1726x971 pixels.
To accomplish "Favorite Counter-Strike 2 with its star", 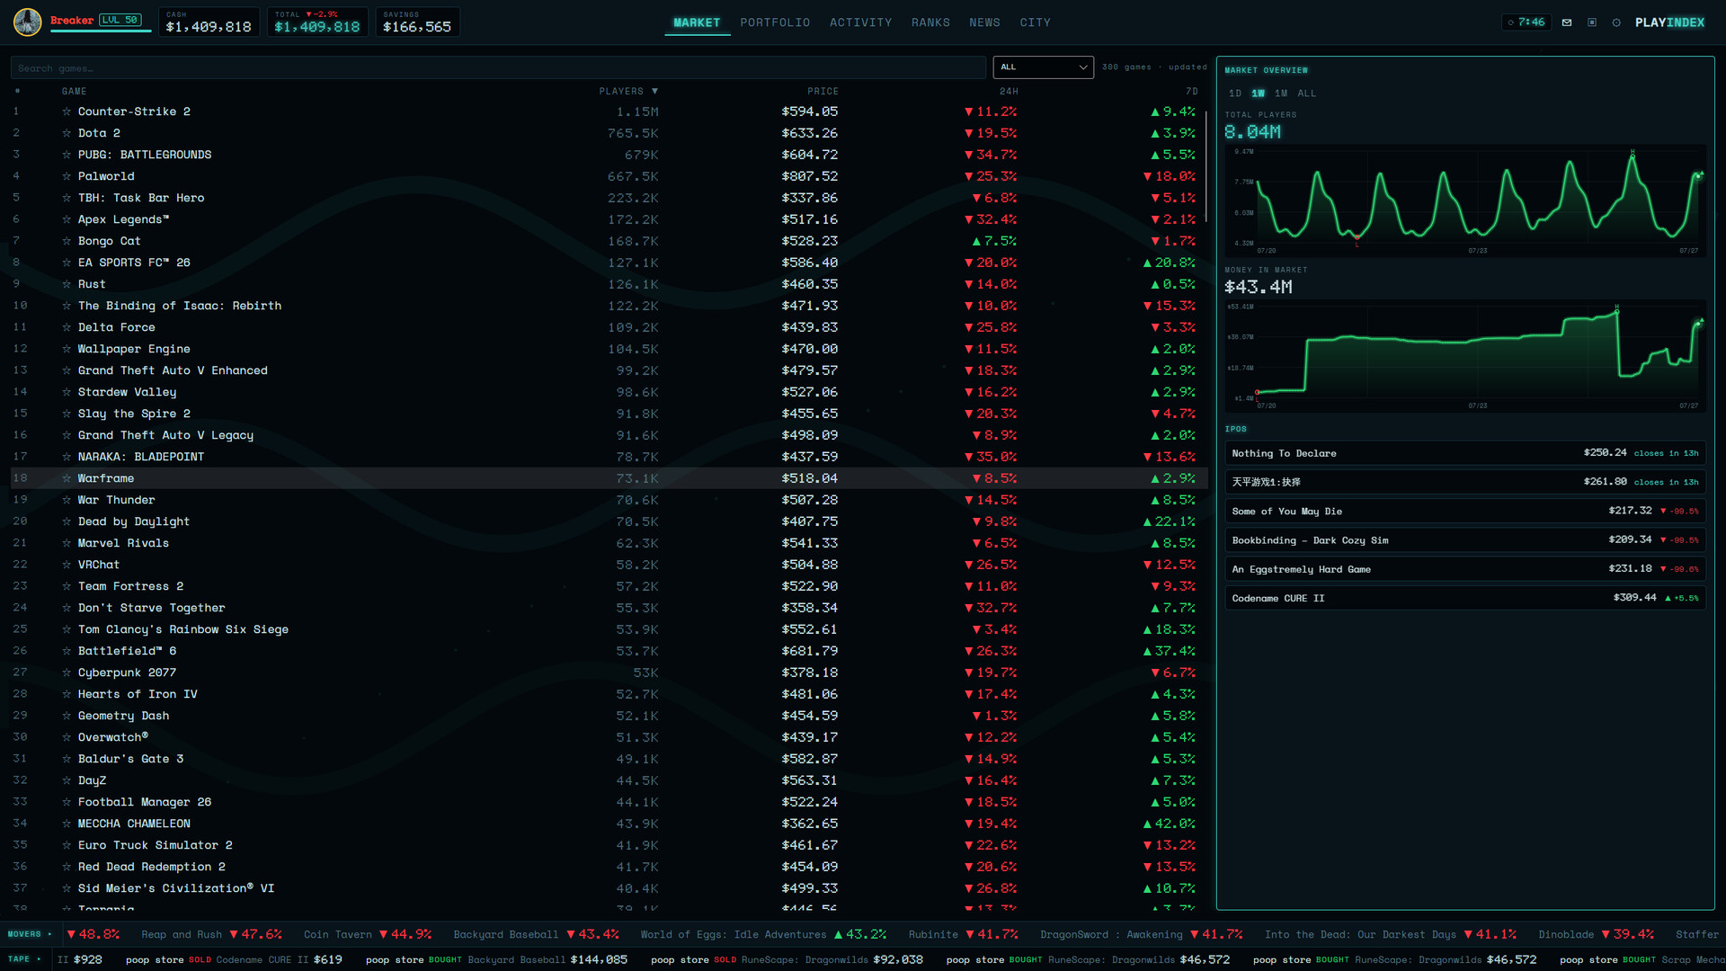I will (x=67, y=111).
